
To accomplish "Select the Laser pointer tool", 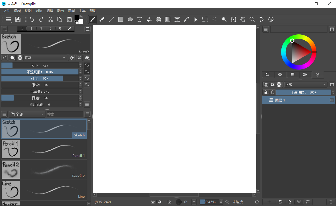I will [x=196, y=20].
